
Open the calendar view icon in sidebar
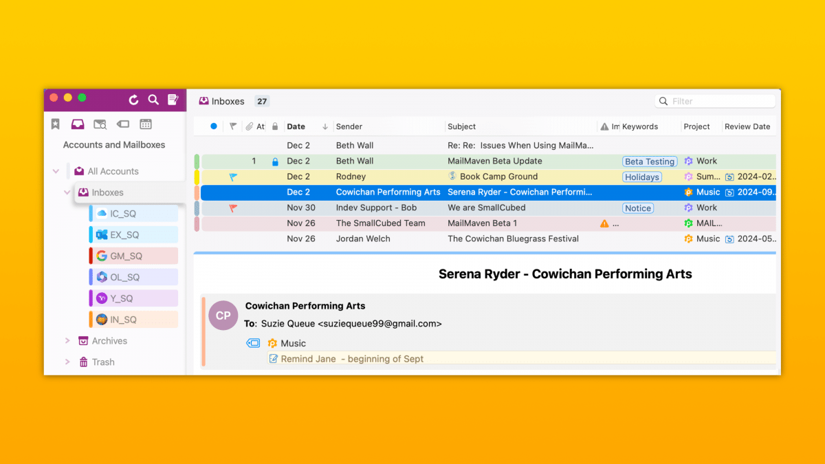[146, 124]
